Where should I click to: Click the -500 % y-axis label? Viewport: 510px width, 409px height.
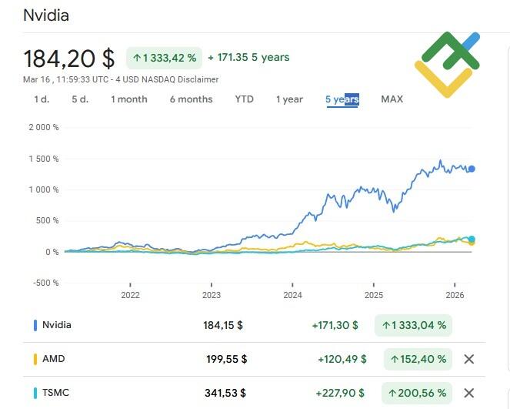pos(46,283)
